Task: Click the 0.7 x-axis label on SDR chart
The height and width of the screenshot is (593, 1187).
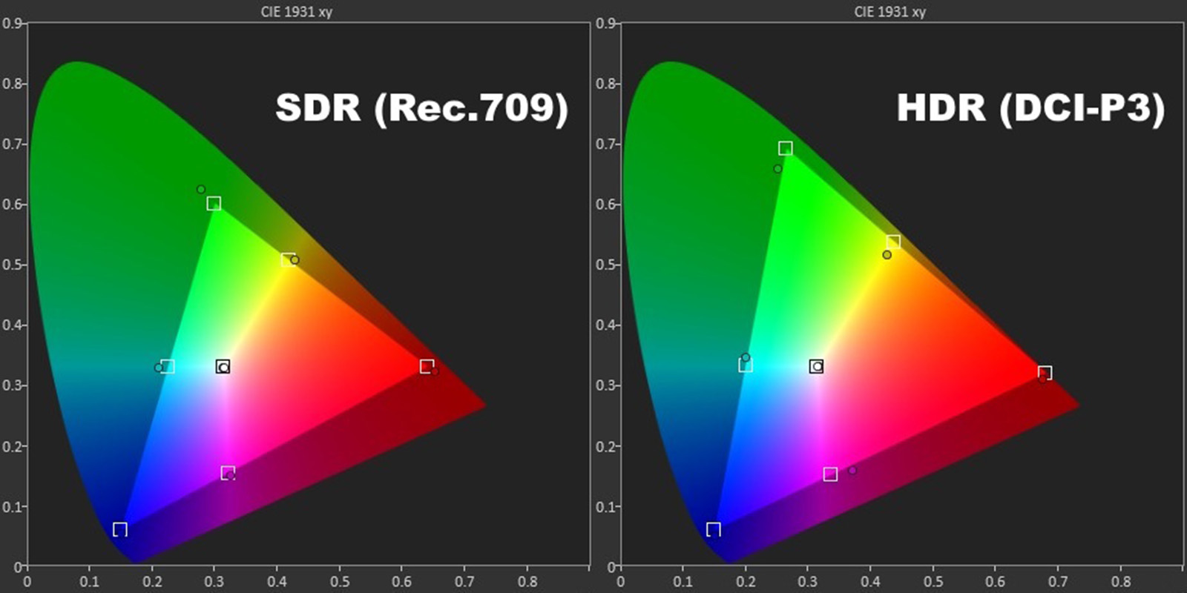Action: point(464,582)
